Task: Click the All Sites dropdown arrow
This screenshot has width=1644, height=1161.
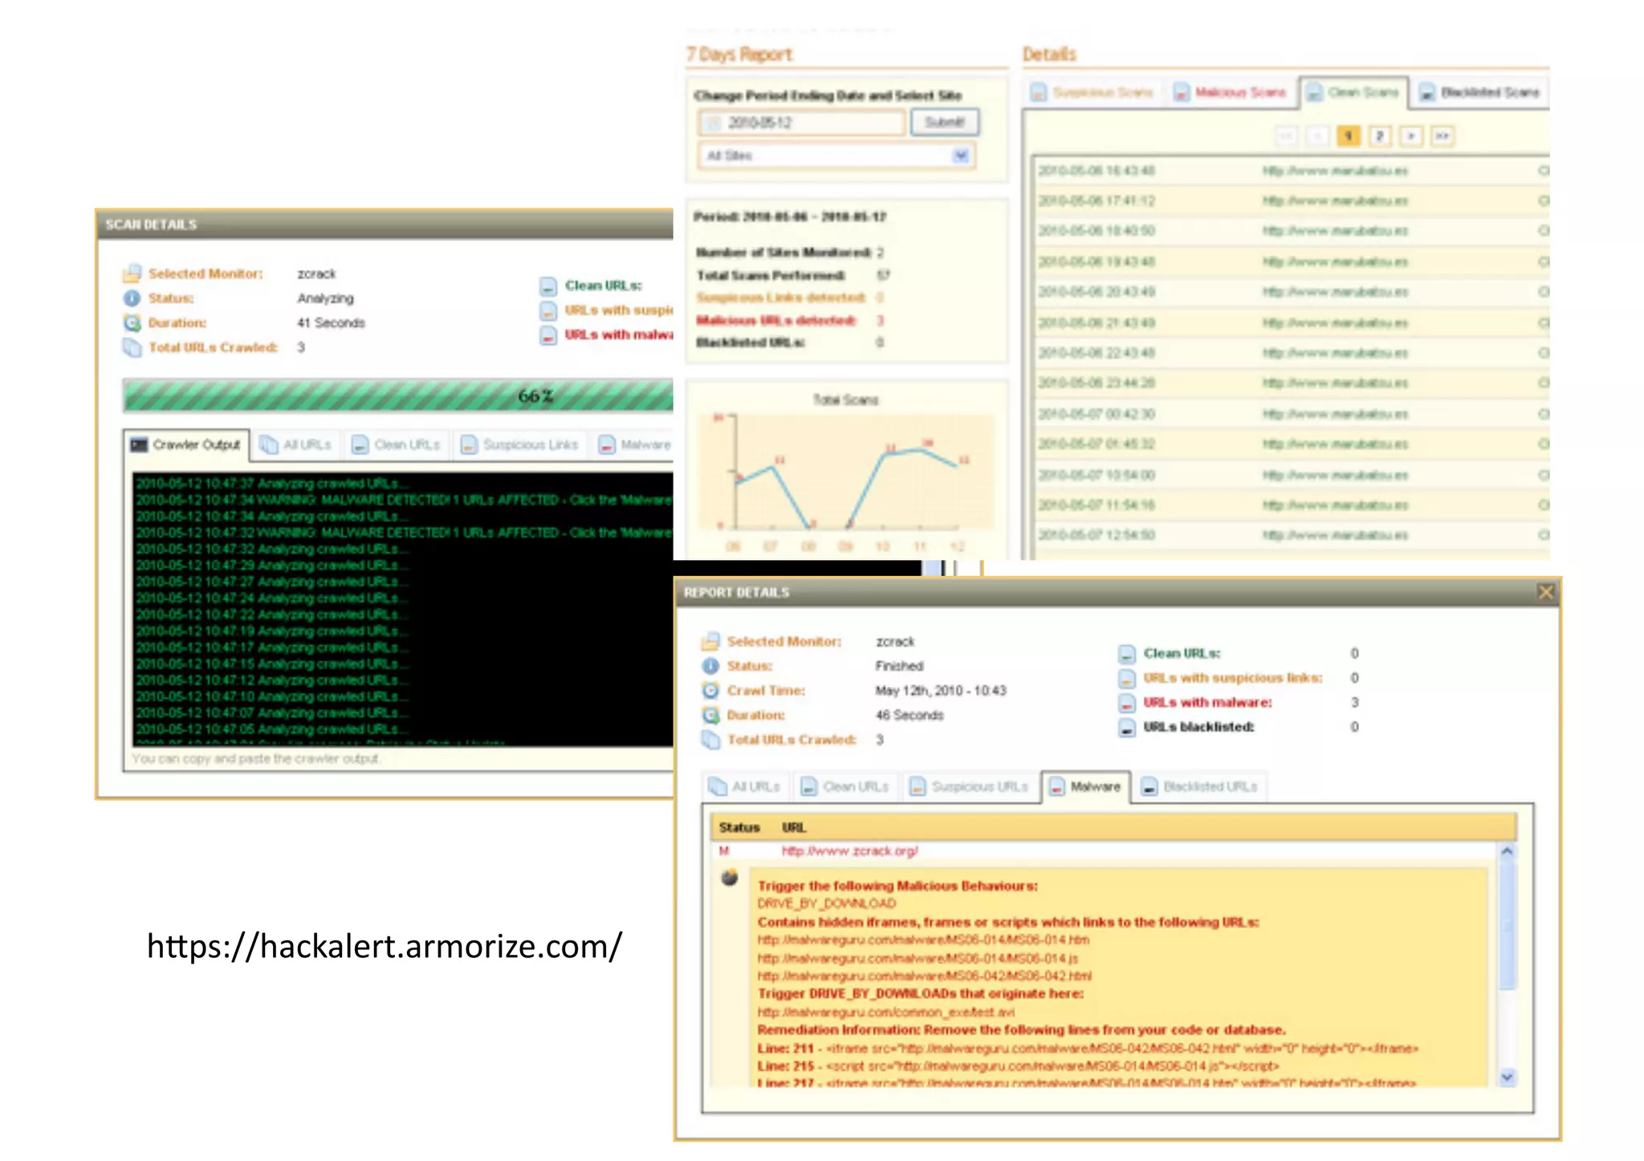Action: pyautogui.click(x=961, y=156)
